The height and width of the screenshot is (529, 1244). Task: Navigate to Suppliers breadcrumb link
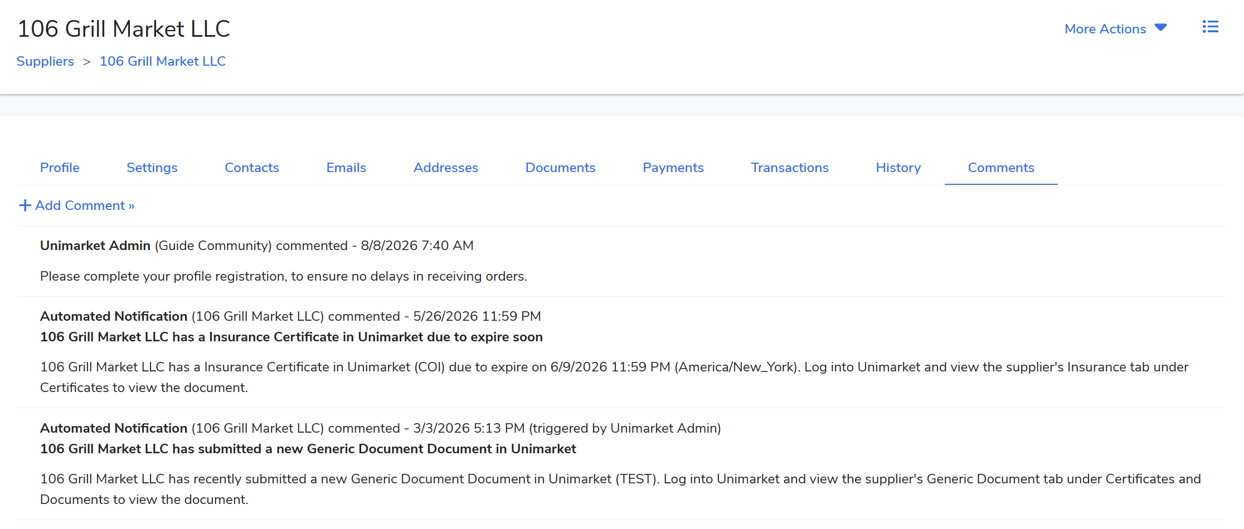(45, 61)
